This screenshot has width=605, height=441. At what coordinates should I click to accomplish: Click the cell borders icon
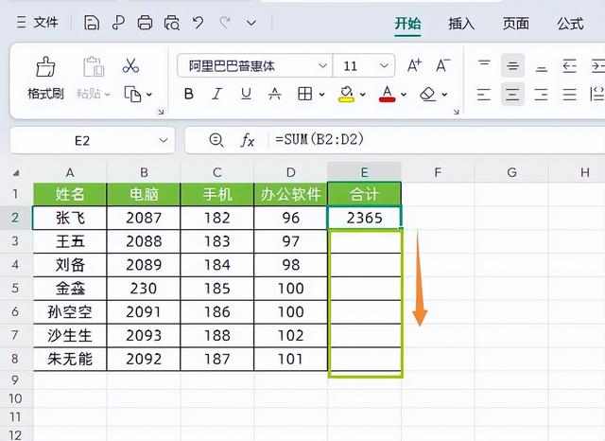304,94
